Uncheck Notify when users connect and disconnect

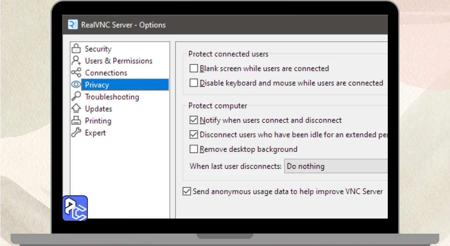pyautogui.click(x=194, y=120)
